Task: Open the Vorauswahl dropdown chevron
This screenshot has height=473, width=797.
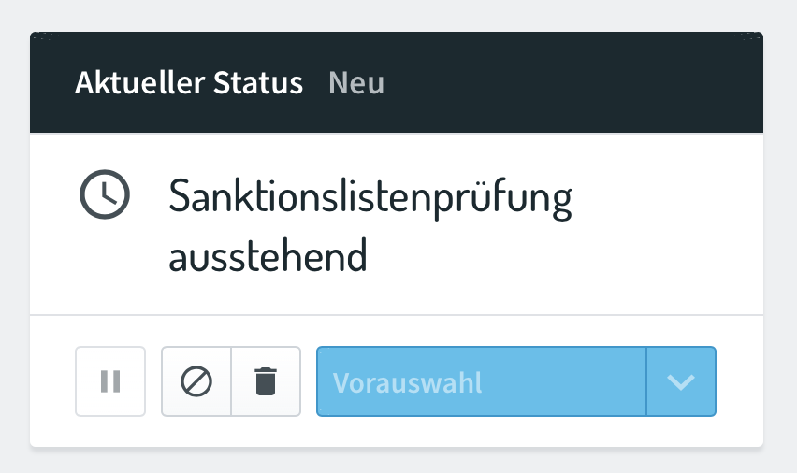Action: (x=681, y=381)
